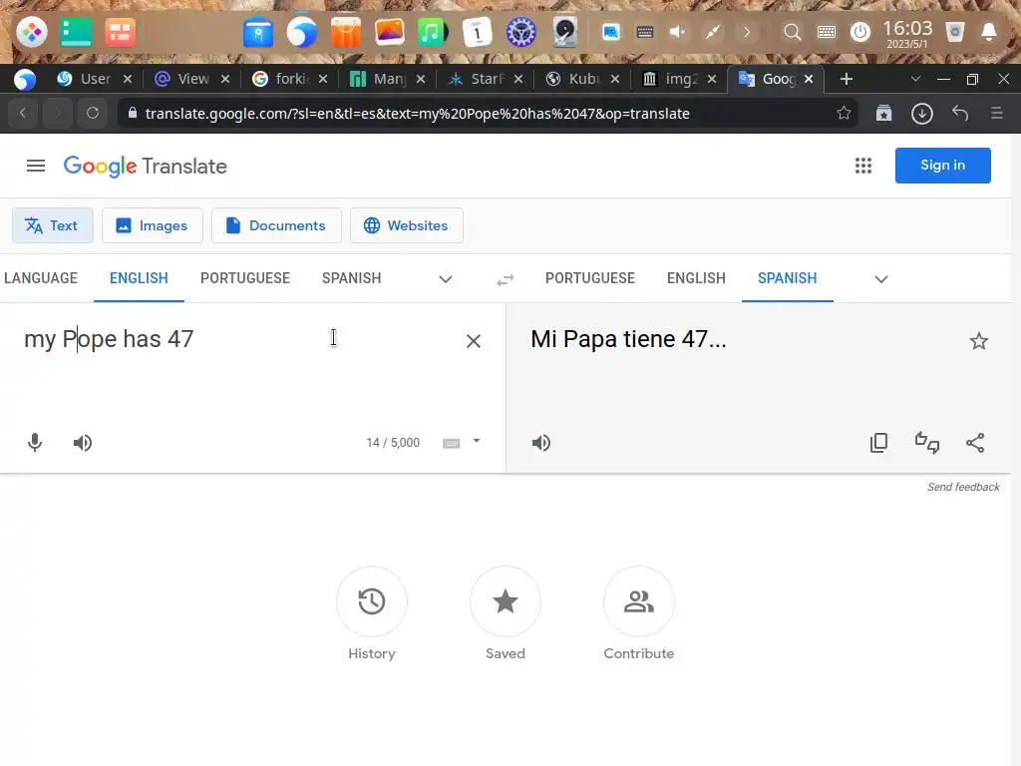This screenshot has height=766, width=1021.
Task: Open the browser menu
Action: (997, 114)
